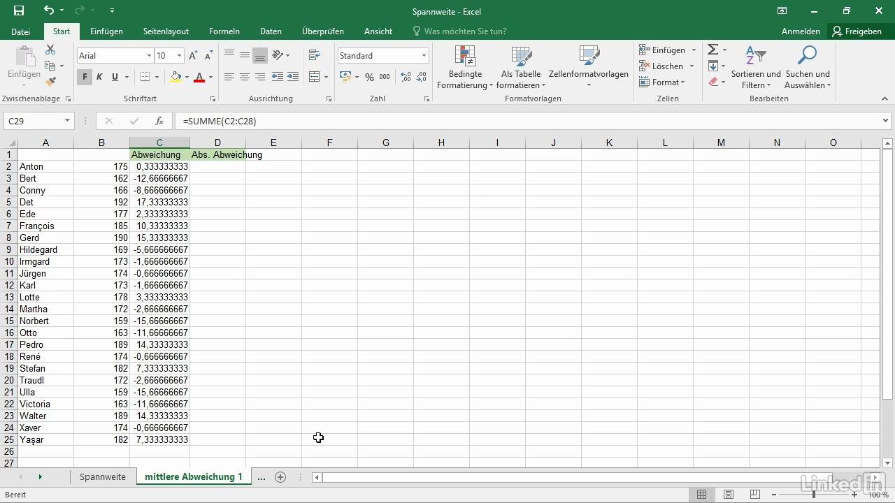Click the zoom slider handle
Image resolution: width=895 pixels, height=503 pixels.
tap(813, 495)
